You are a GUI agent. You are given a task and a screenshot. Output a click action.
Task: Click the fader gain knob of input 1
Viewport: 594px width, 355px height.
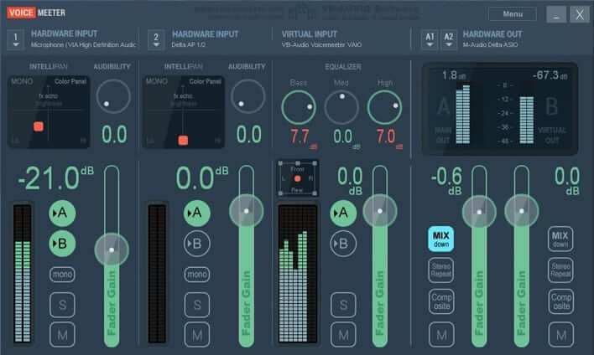[x=112, y=250]
